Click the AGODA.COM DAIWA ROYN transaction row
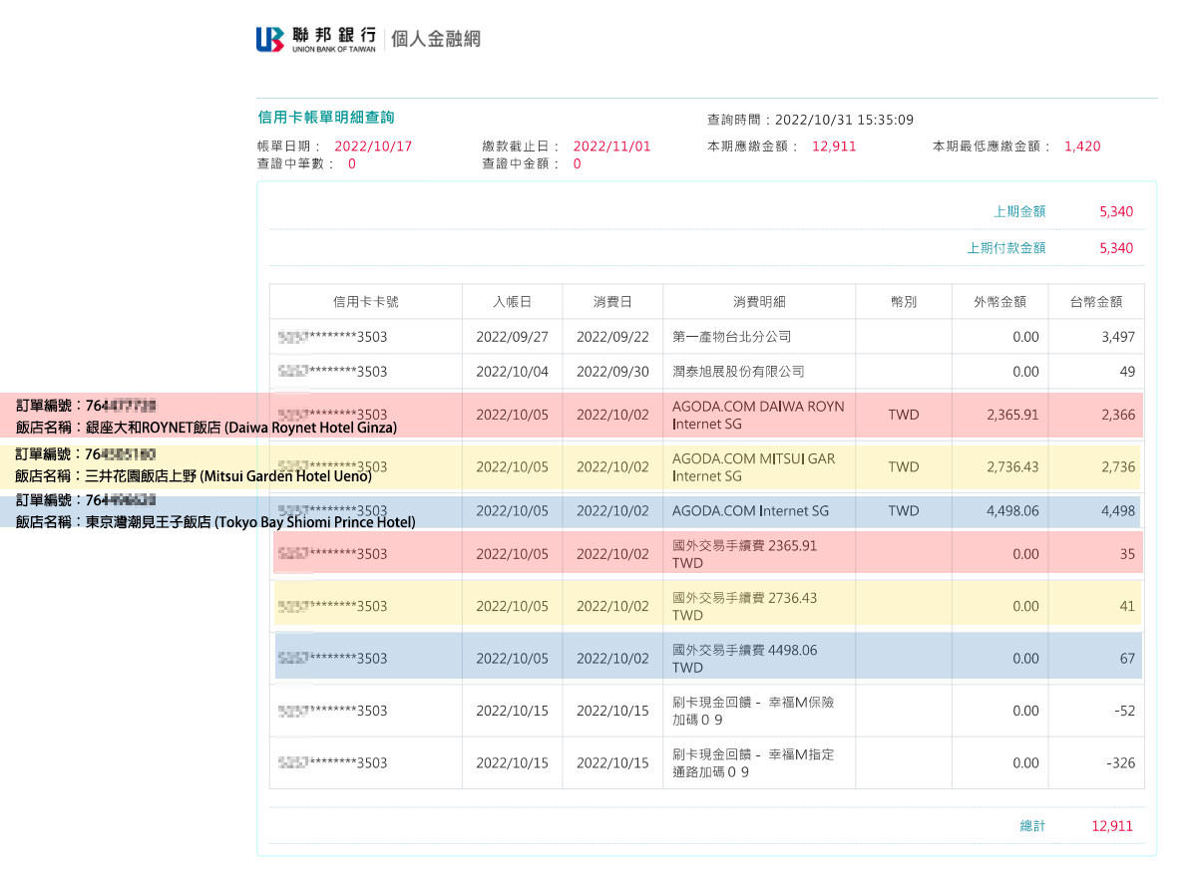 click(x=758, y=415)
